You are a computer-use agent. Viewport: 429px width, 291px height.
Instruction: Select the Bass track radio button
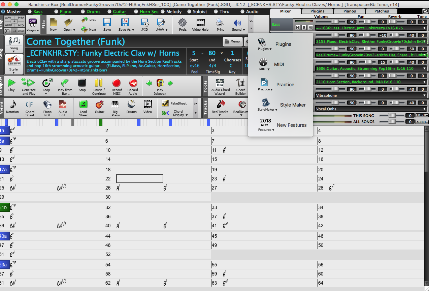[29, 11]
